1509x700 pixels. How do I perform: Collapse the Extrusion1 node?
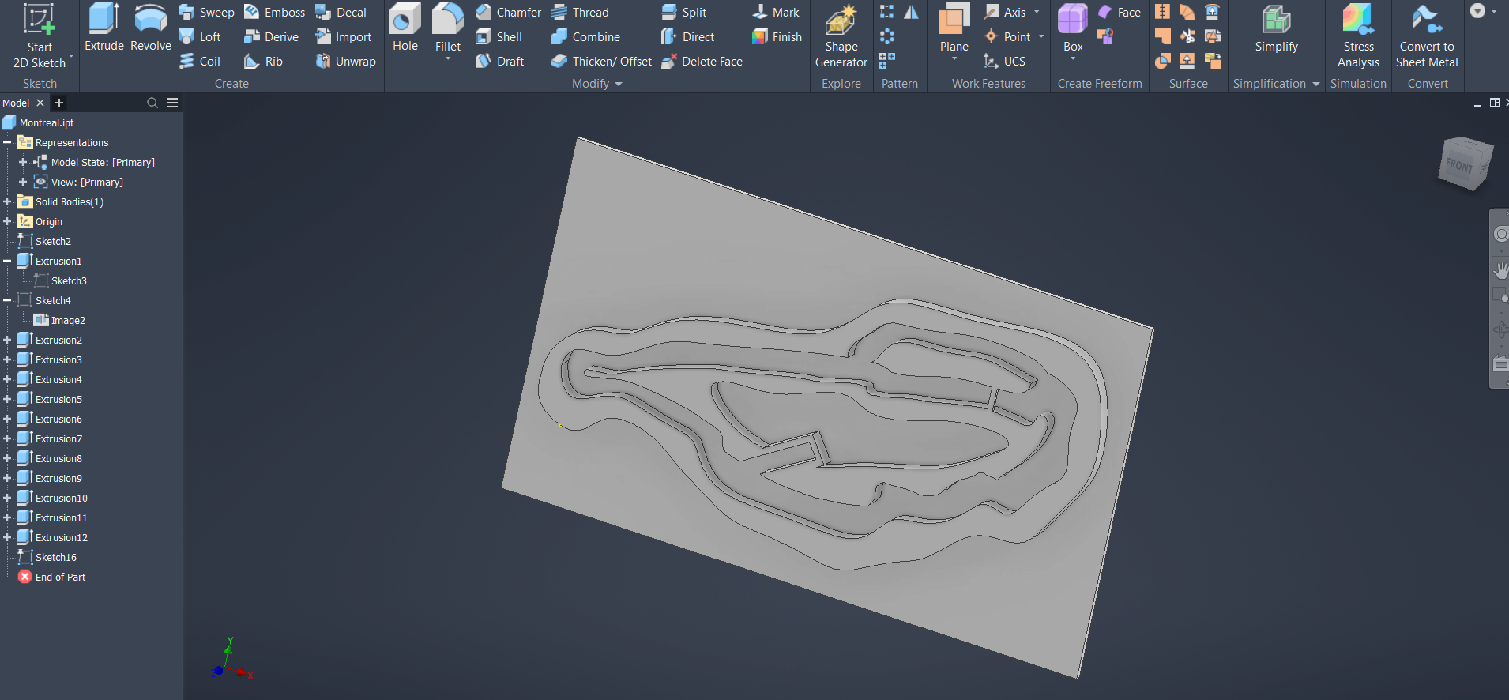click(x=7, y=262)
